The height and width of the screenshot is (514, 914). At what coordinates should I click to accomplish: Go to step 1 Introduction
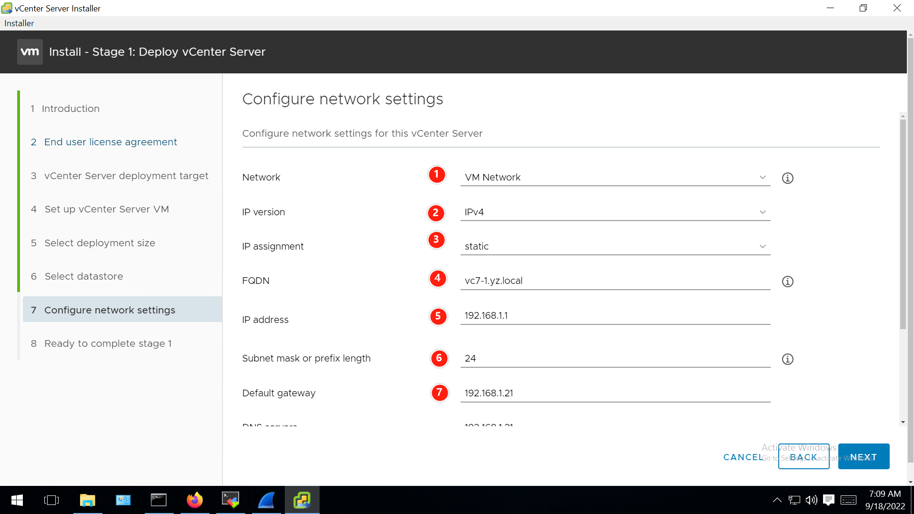pyautogui.click(x=65, y=109)
